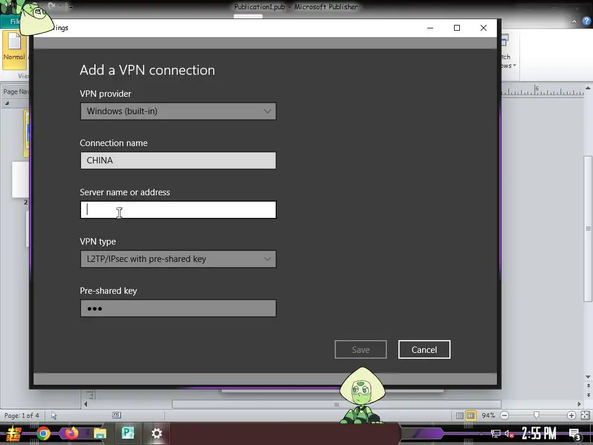Click the Publisher vertical scrollbar thumb
Viewport: 593px width, 445px height.
588,229
